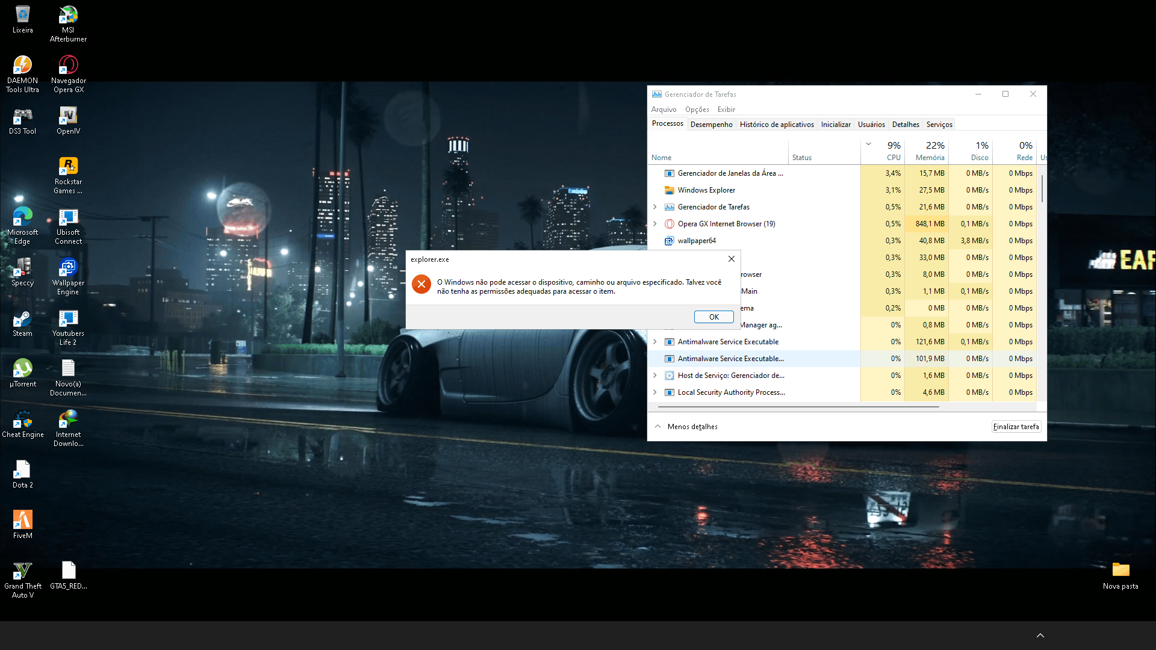Select wallpaper64 process in Task Manager
This screenshot has width=1156, height=650.
695,240
